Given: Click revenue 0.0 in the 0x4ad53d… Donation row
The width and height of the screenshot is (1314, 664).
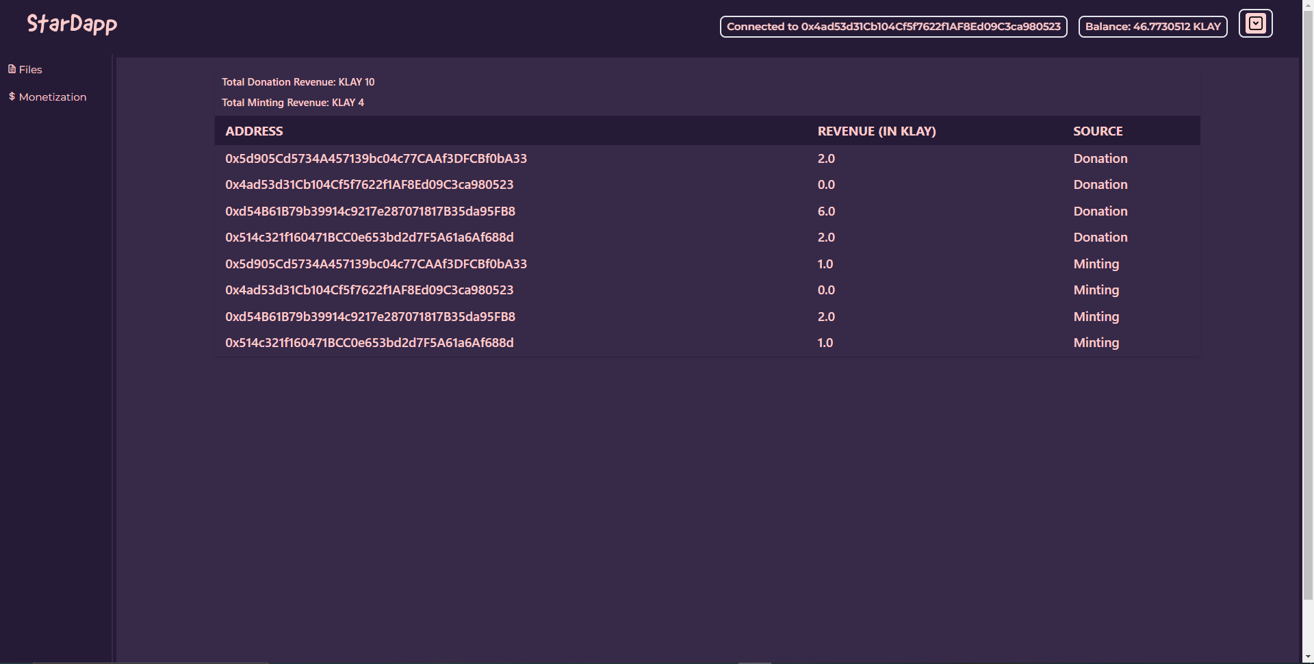Looking at the screenshot, I should click(x=826, y=185).
